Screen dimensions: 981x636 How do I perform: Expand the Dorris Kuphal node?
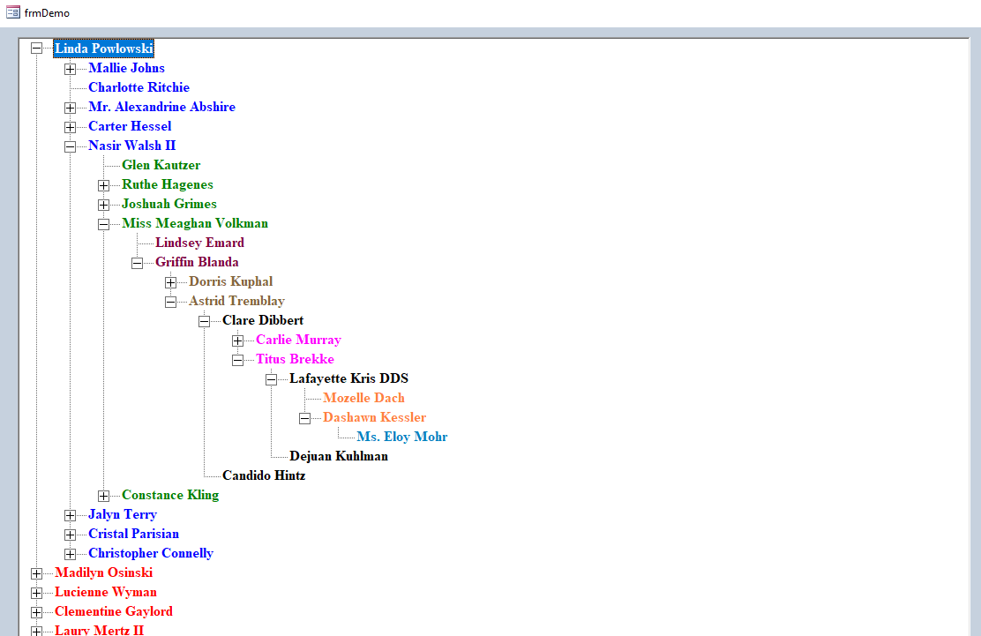coord(171,282)
